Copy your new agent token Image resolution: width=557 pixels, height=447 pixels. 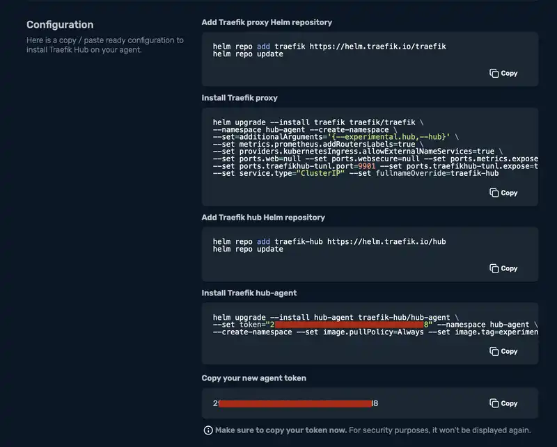[x=503, y=403]
